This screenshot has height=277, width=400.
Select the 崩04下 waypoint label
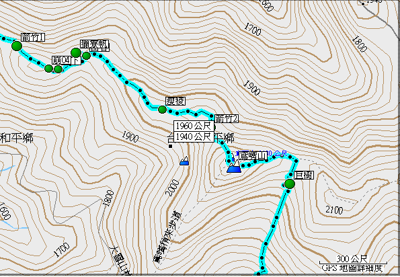[67, 61]
